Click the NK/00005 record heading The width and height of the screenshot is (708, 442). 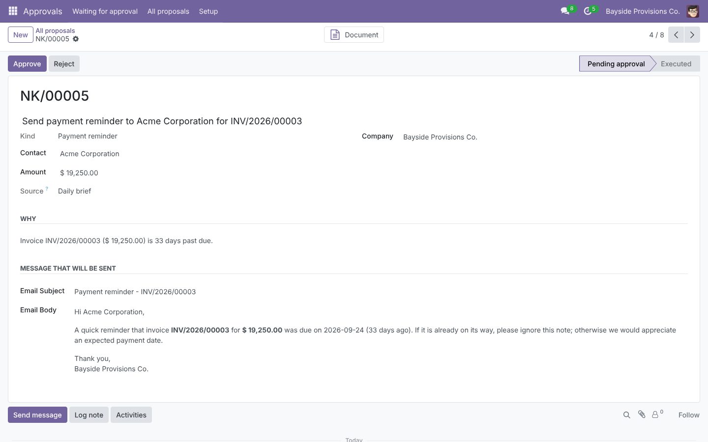point(55,96)
